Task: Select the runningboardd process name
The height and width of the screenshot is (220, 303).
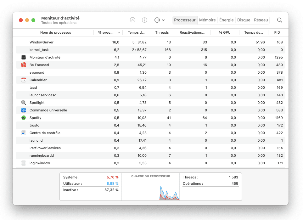Action: click(x=42, y=155)
